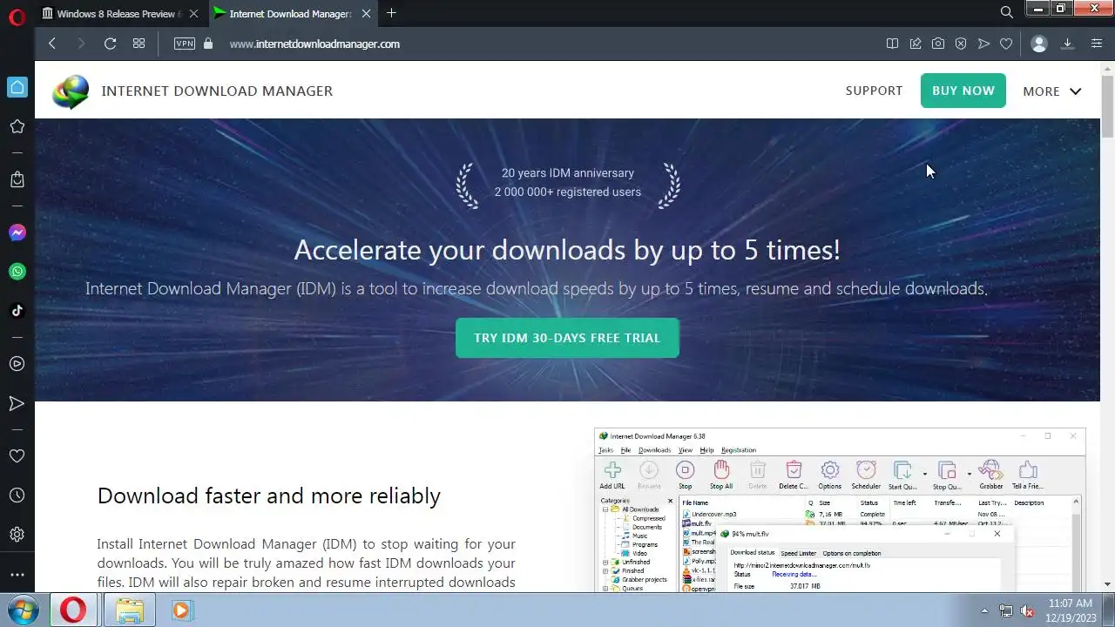1115x627 pixels.
Task: Click 'Accelerate your downloads by up to 5 times!' heading
Action: click(567, 250)
